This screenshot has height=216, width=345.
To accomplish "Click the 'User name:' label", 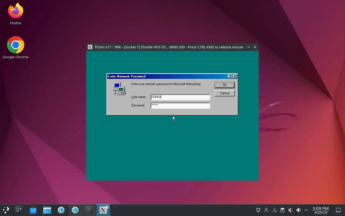I will (x=139, y=97).
